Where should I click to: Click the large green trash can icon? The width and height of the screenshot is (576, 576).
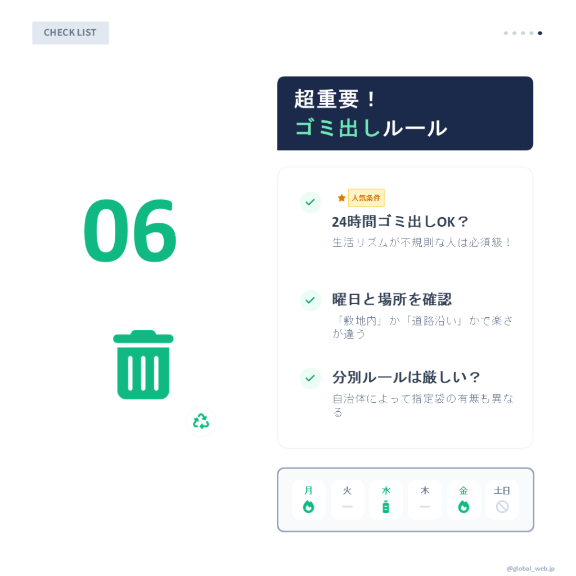click(143, 364)
